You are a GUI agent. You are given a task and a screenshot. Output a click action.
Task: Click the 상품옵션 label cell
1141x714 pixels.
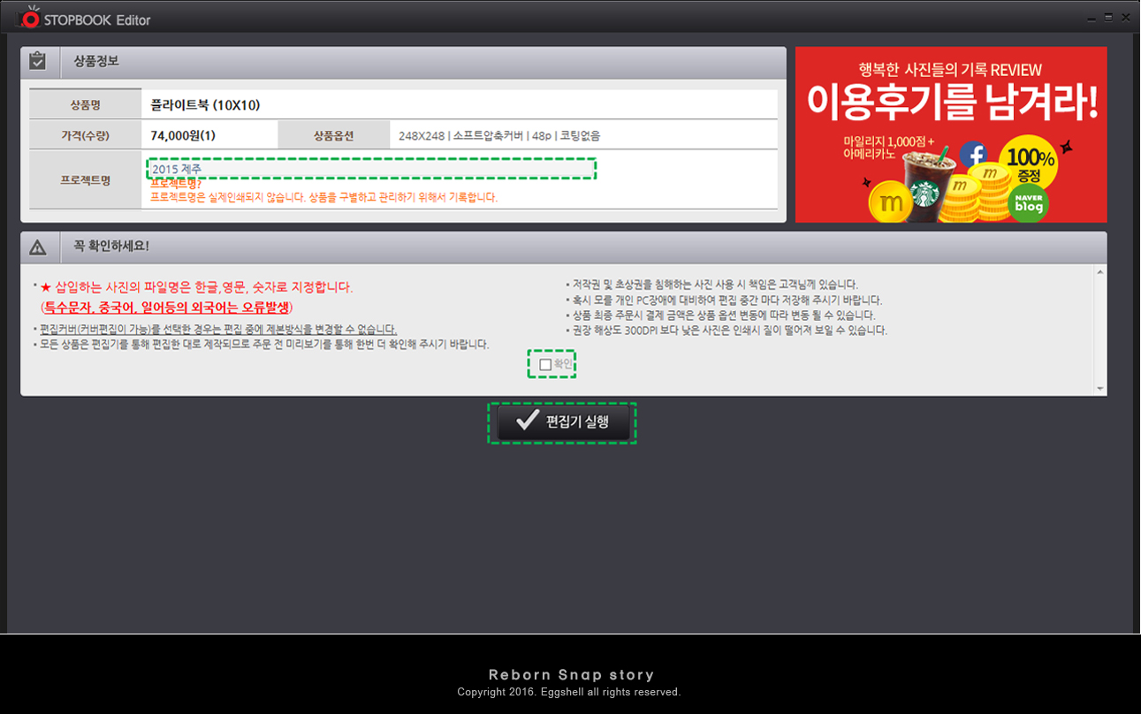click(x=333, y=135)
